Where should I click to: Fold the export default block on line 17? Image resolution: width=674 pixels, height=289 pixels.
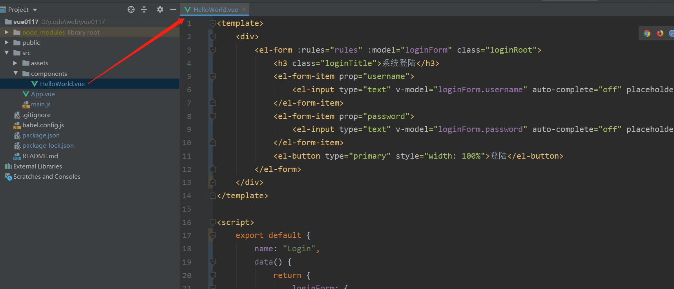(x=213, y=236)
